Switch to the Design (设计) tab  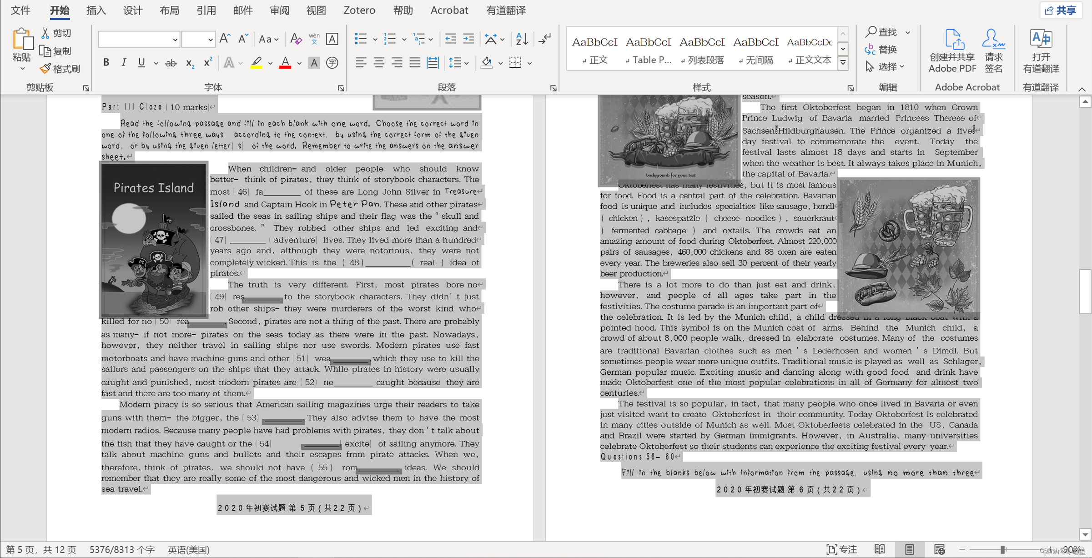click(133, 10)
